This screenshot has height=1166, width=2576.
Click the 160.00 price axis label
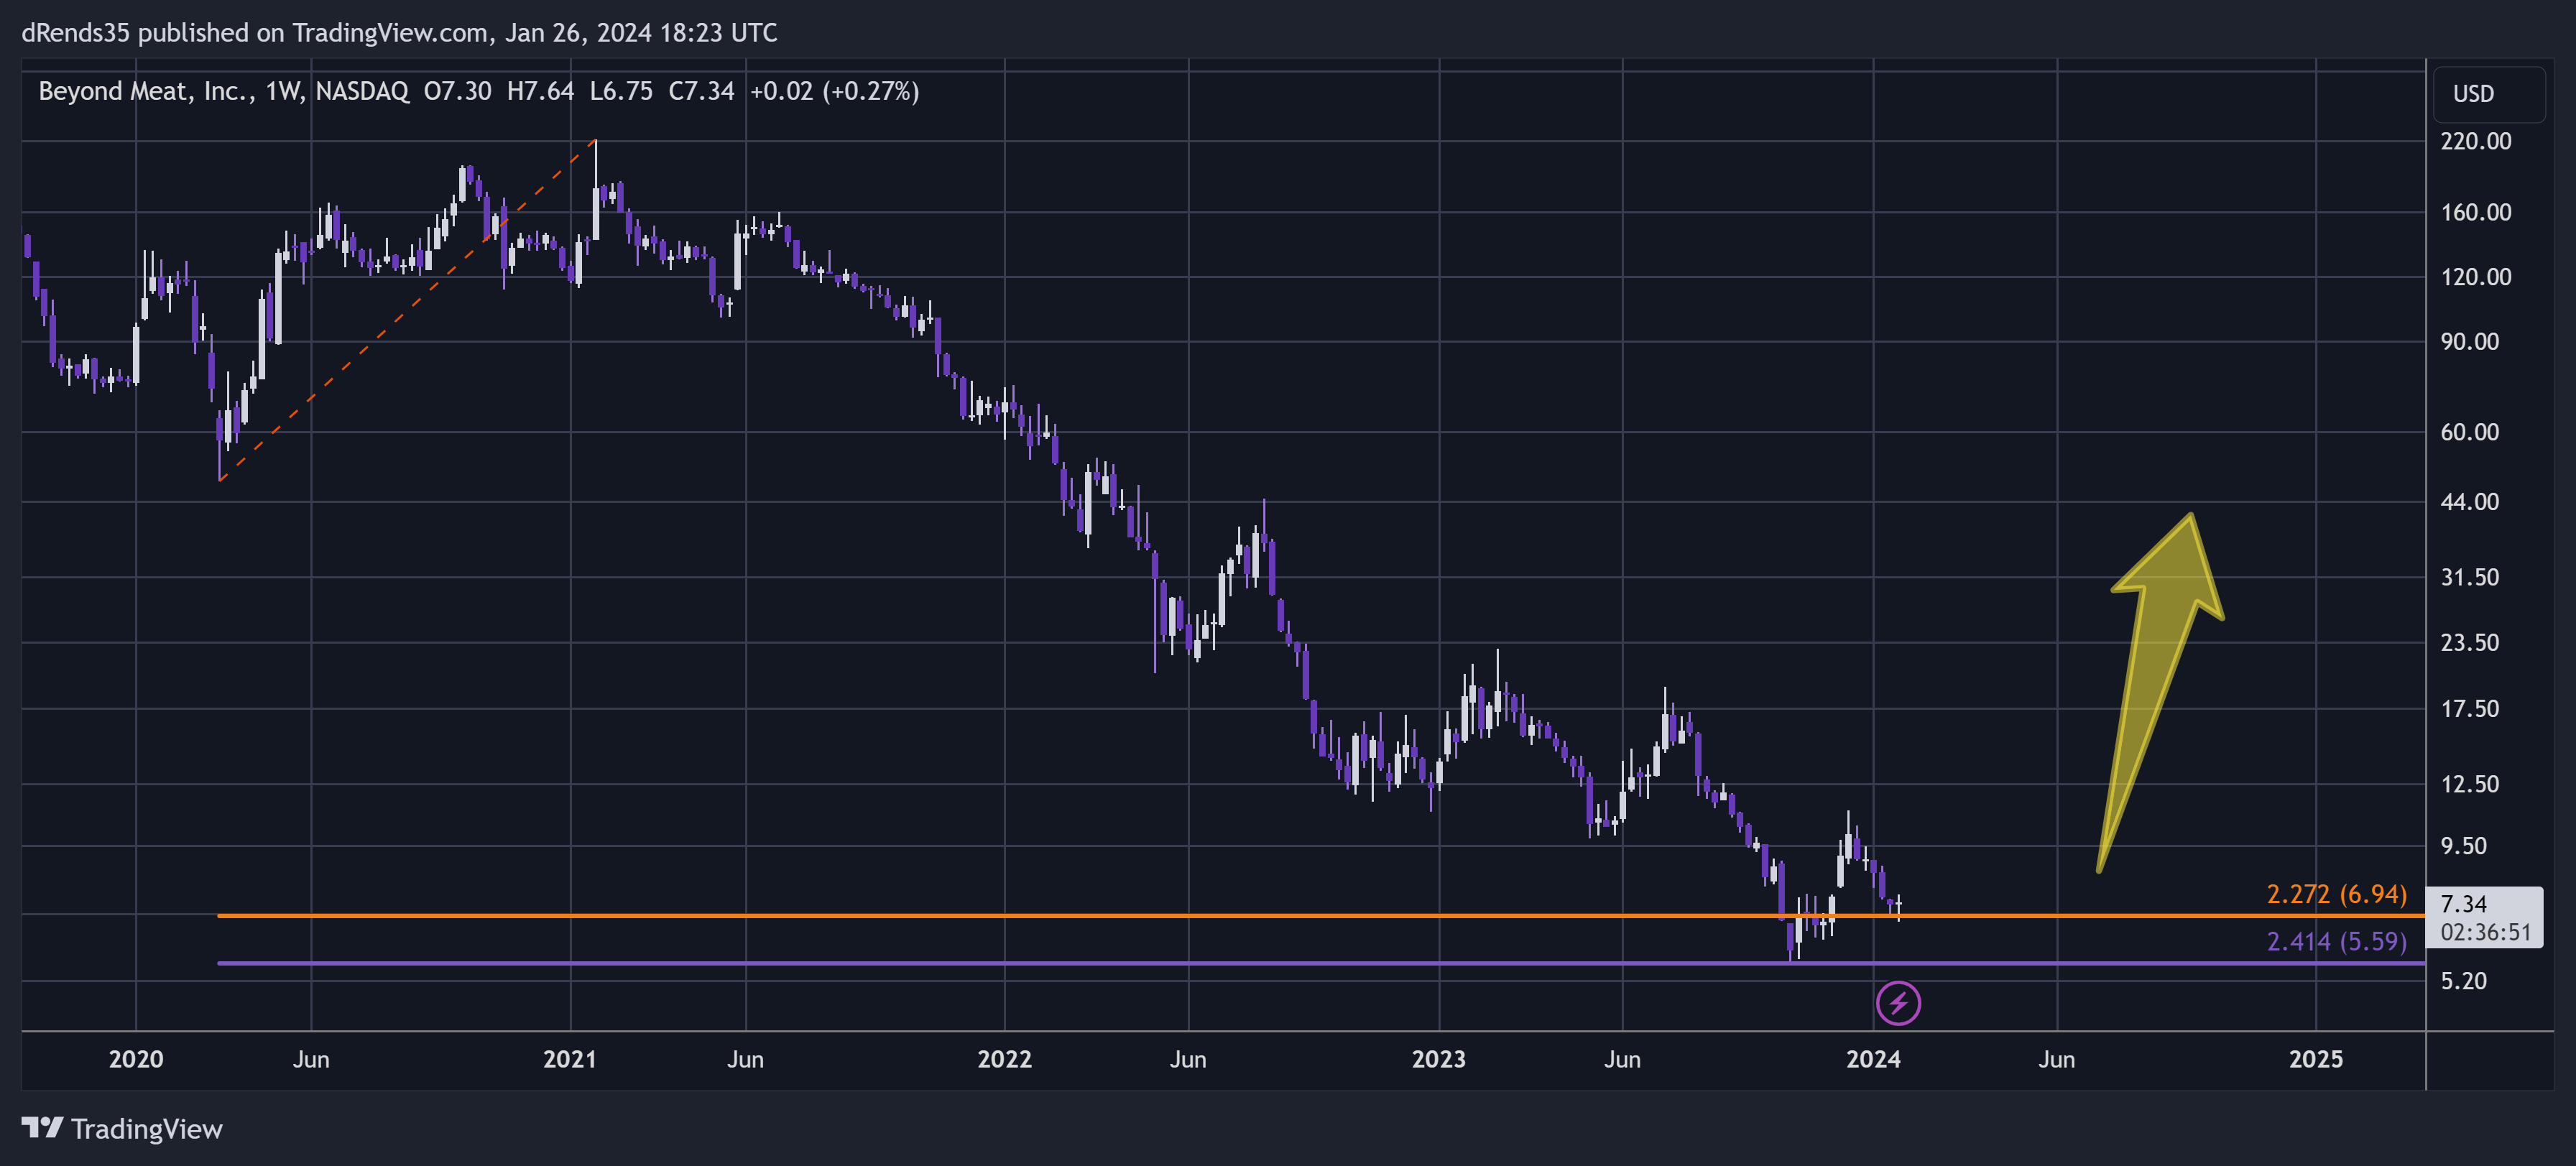pos(2475,212)
